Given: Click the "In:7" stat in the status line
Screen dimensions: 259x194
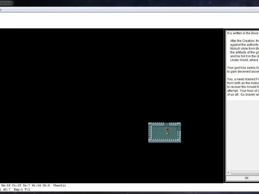Looking at the screenshot, I should [27, 185].
